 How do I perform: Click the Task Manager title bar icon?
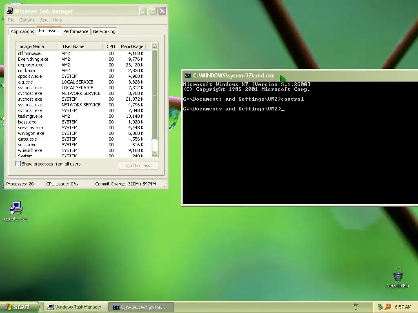pyautogui.click(x=10, y=11)
